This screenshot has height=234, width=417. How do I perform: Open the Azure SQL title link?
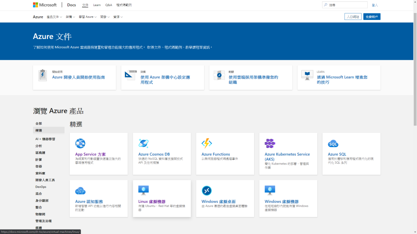coord(337,154)
